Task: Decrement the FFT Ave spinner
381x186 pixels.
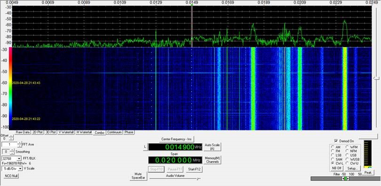Action: coord(19,146)
